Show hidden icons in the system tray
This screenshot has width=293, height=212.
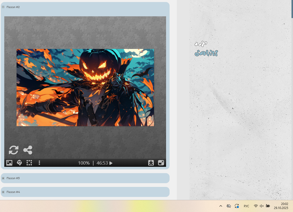pyautogui.click(x=221, y=206)
